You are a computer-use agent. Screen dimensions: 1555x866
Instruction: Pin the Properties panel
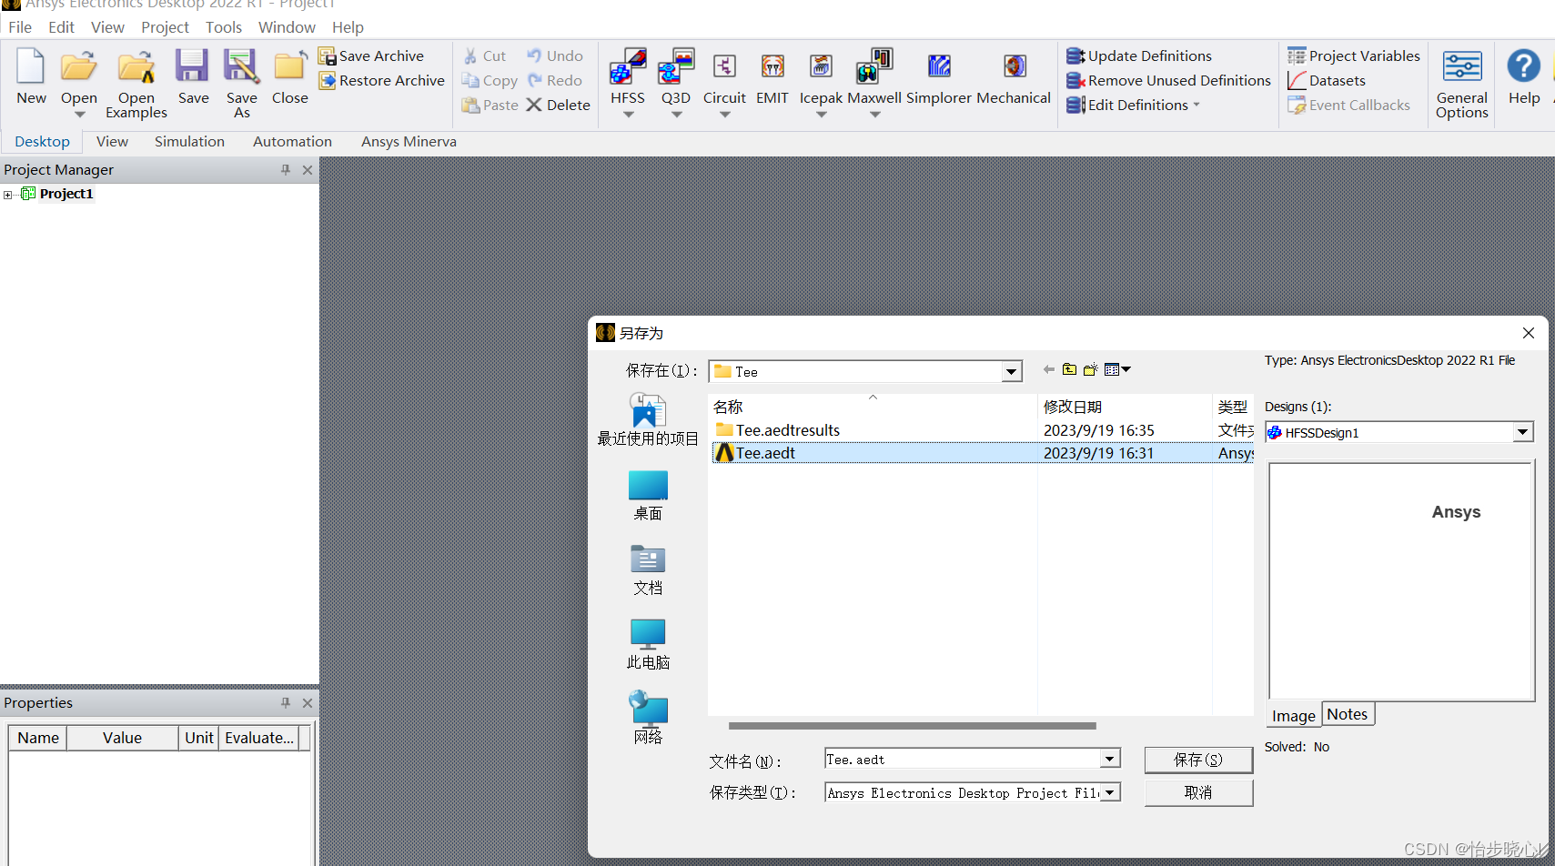286,703
